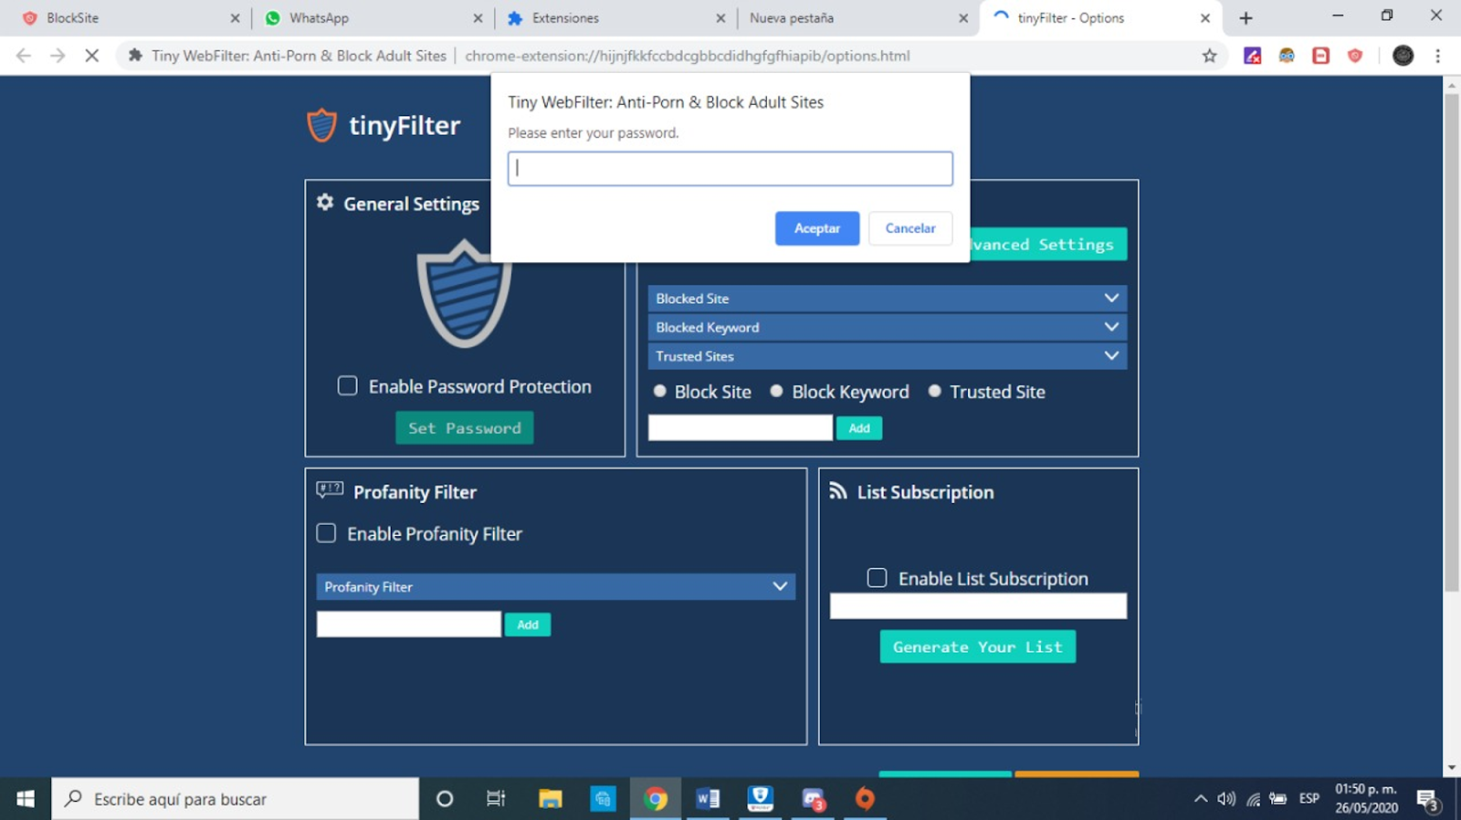Open the round masked-face extension icon in the toolbar
This screenshot has height=820, width=1461.
[1287, 56]
